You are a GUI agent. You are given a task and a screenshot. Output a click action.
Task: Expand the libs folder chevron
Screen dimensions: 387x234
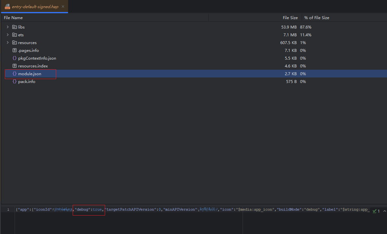pos(8,27)
